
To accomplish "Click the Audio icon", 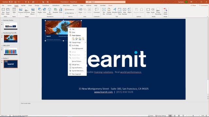I will click(153, 11).
